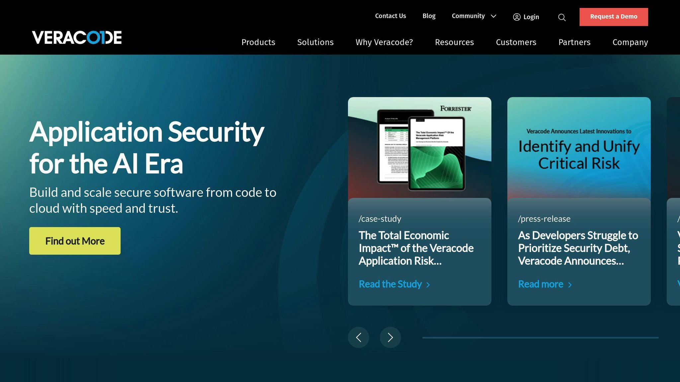Visit the Blog link
Image resolution: width=680 pixels, height=382 pixels.
pos(429,16)
